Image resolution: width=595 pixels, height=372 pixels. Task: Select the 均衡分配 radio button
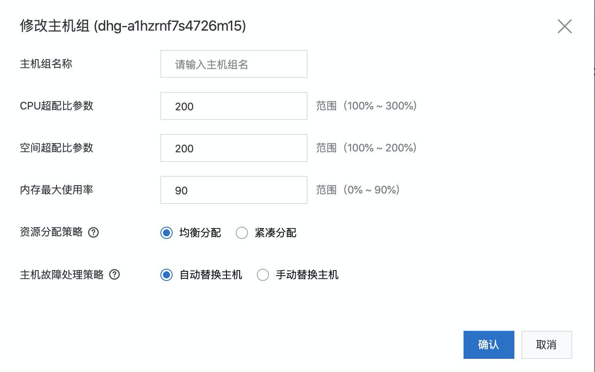[166, 233]
